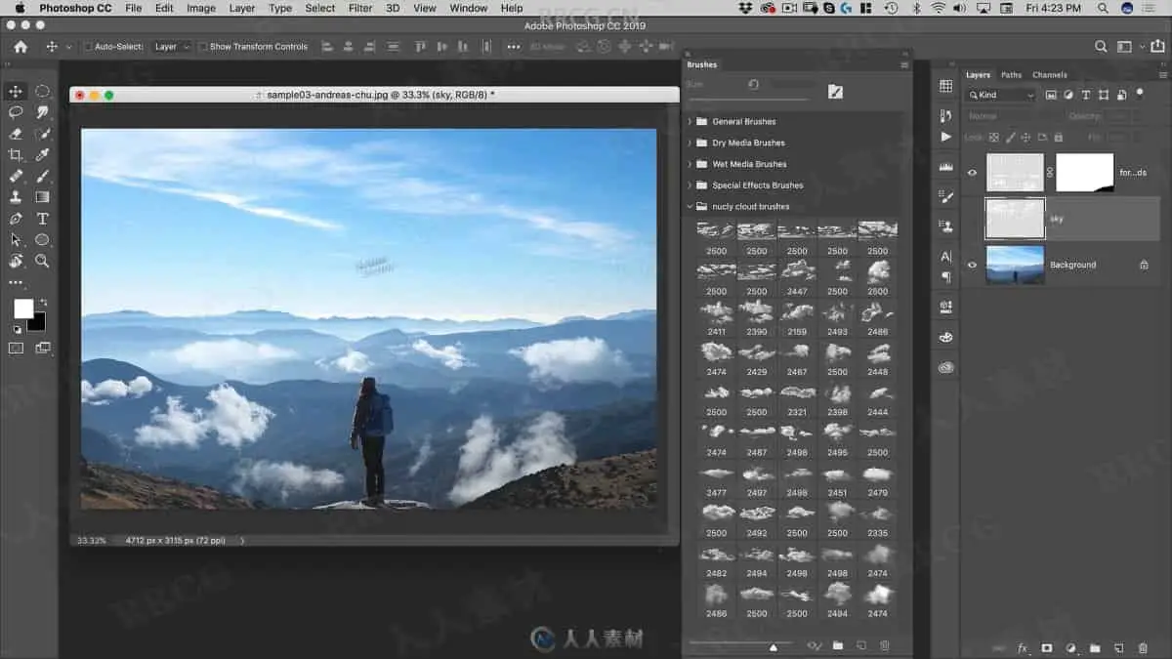Select the Zoom tool in the toolbox

pyautogui.click(x=43, y=261)
